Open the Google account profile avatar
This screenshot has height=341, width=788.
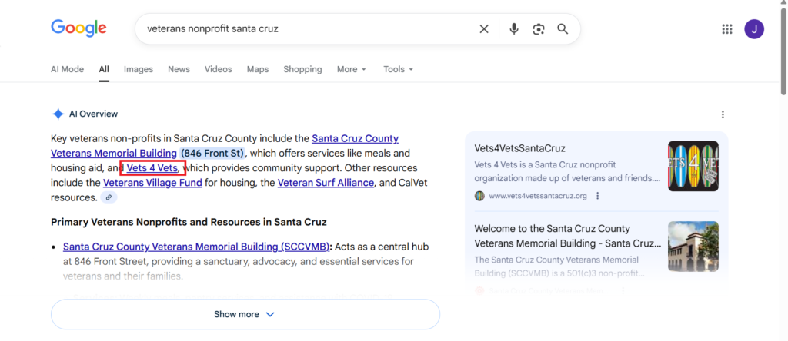[x=754, y=29]
